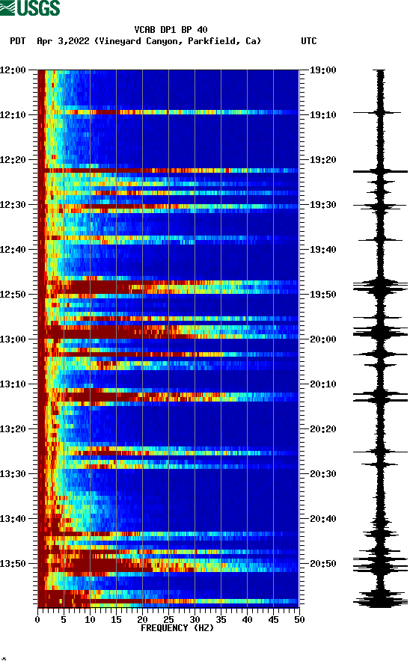Select the title text 'VCAB DP1 BP 40'
The width and height of the screenshot is (413, 667).
pyautogui.click(x=171, y=30)
